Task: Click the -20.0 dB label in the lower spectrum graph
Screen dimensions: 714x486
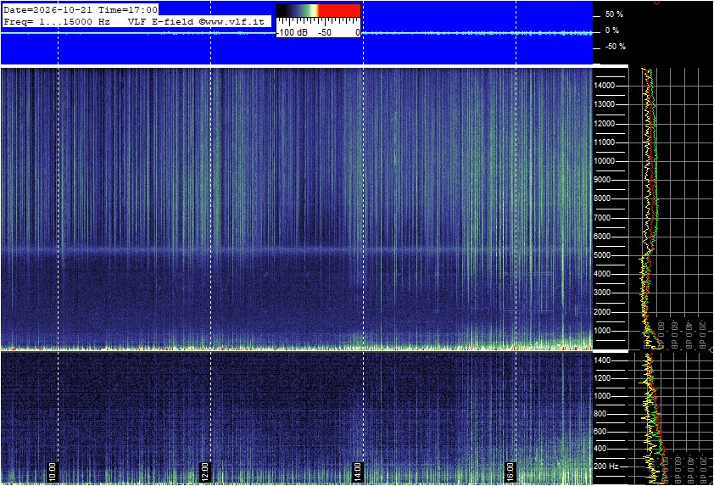Action: pyautogui.click(x=703, y=469)
